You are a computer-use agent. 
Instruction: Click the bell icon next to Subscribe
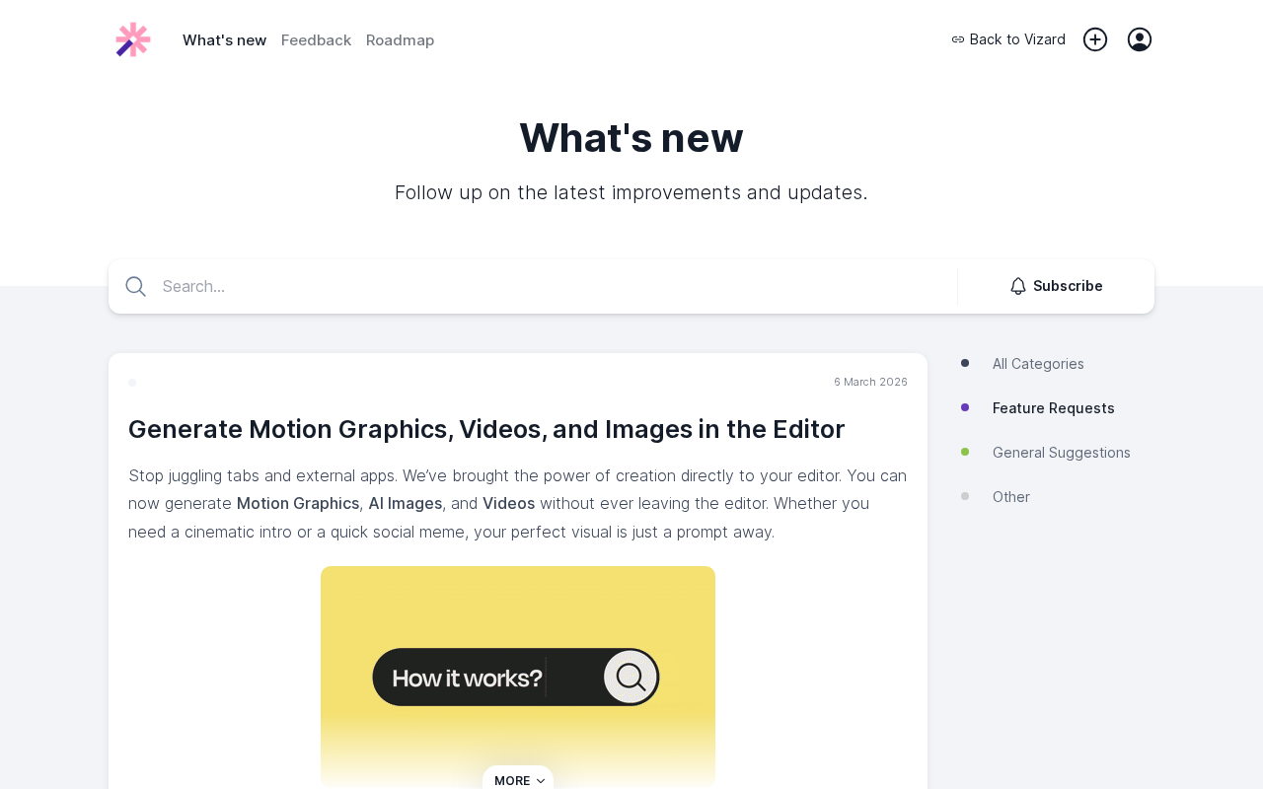coord(1018,286)
